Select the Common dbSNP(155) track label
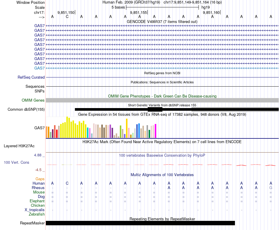 pyautogui.click(x=26, y=110)
